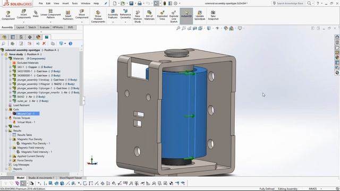
Task: Switch to the Layout ribbon tab
Action: coord(20,27)
